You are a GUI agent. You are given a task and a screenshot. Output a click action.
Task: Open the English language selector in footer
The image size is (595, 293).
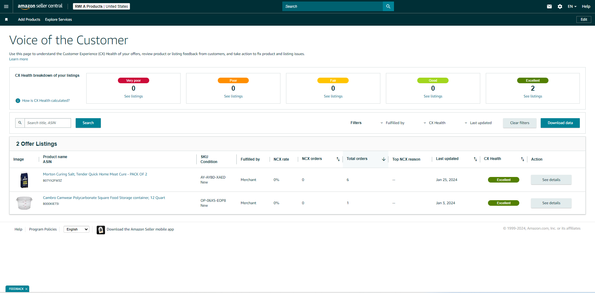pyautogui.click(x=76, y=229)
